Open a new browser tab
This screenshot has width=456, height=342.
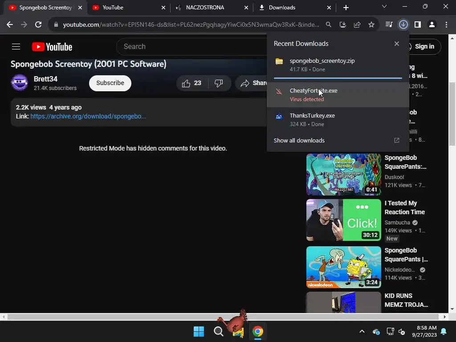[x=346, y=8]
